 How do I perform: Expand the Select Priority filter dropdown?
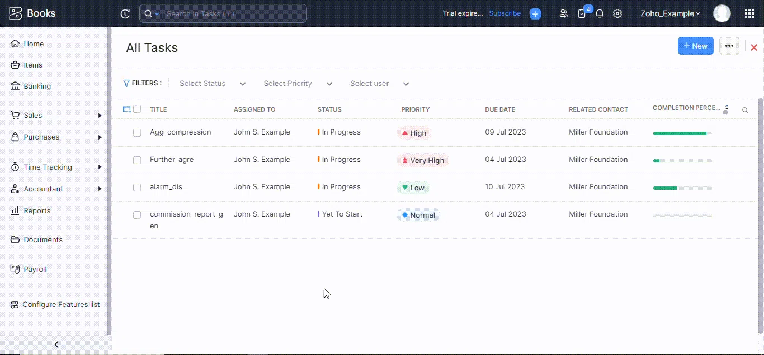point(298,84)
